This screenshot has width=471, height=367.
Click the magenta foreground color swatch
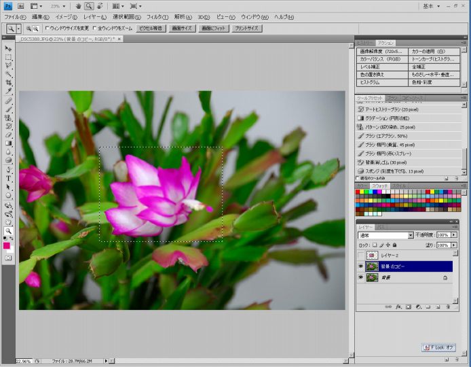point(7,245)
